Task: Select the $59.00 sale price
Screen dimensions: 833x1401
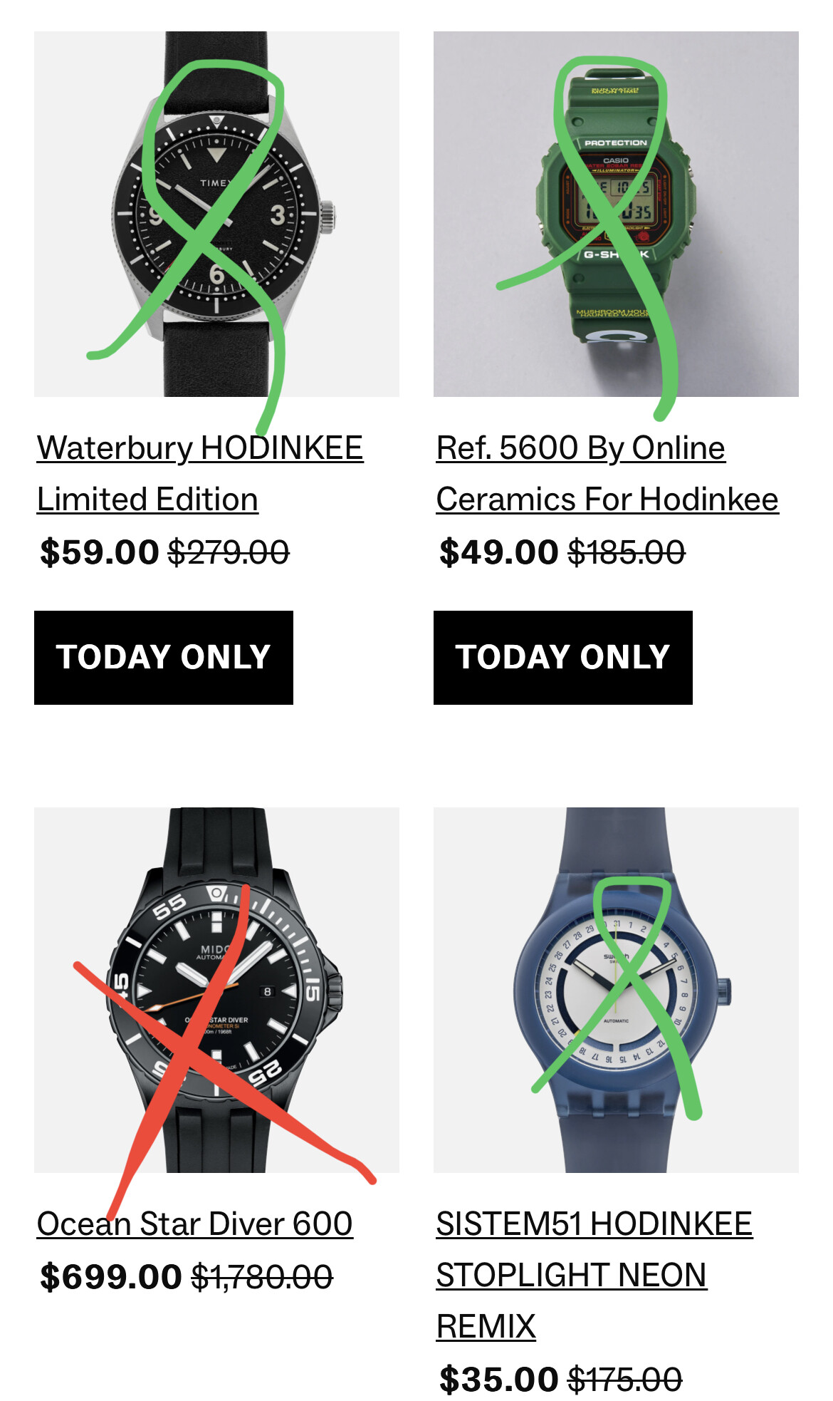Action: pyautogui.click(x=99, y=552)
